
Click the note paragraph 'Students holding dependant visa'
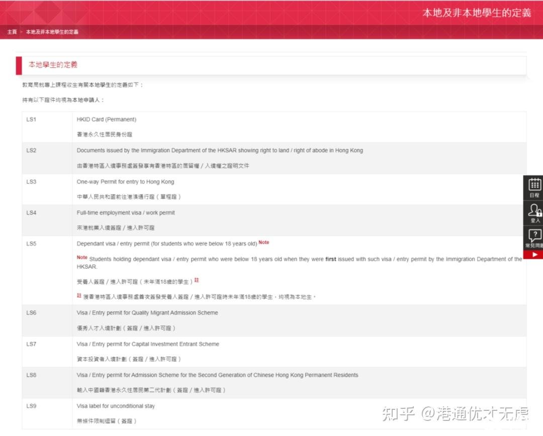point(299,263)
